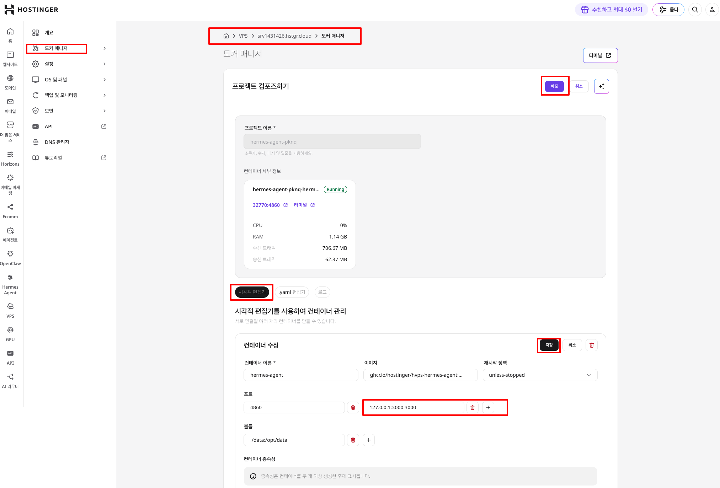Open the 재시작 정책 unless-stopped dropdown

click(x=540, y=375)
